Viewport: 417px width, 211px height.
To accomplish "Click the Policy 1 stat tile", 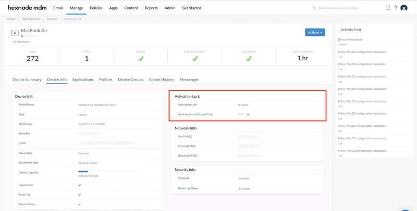I will [x=87, y=56].
